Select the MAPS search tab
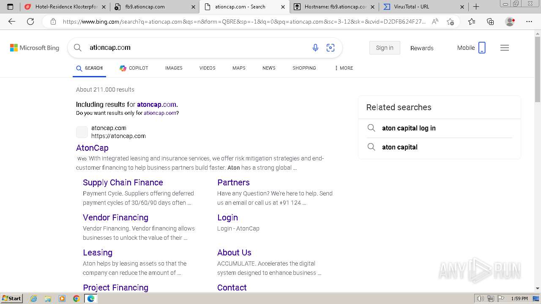 point(239,68)
